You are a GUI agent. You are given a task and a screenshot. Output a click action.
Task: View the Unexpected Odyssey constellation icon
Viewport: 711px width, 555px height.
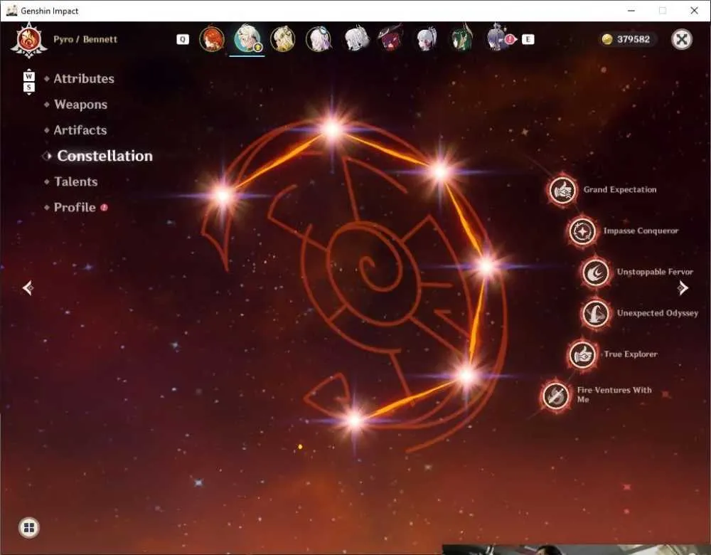(595, 313)
